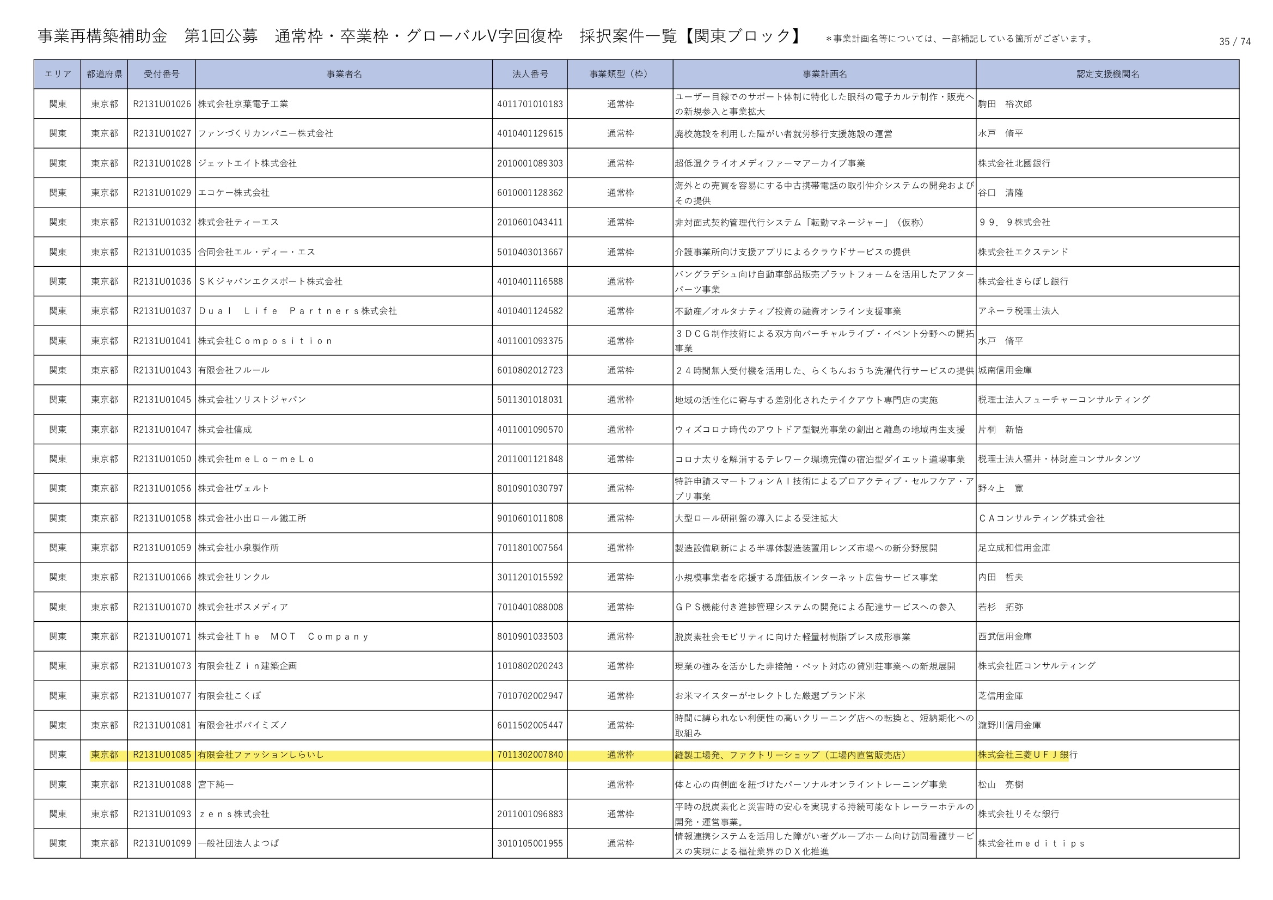Click the page number 35 / 74
This screenshot has width=1273, height=900.
1234,41
